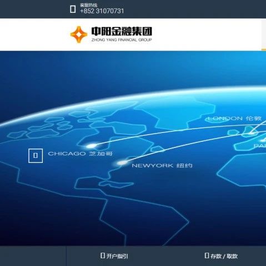Click the glowing London point on the map
Viewport: 266px width, 266px height.
click(x=251, y=132)
